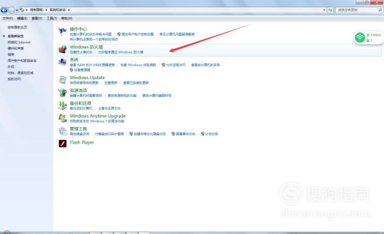Click 检查 Windows 体验指数 link

pos(138,65)
